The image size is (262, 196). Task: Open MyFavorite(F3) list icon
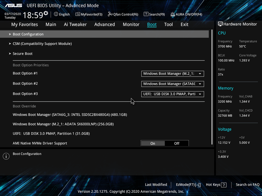78,14
